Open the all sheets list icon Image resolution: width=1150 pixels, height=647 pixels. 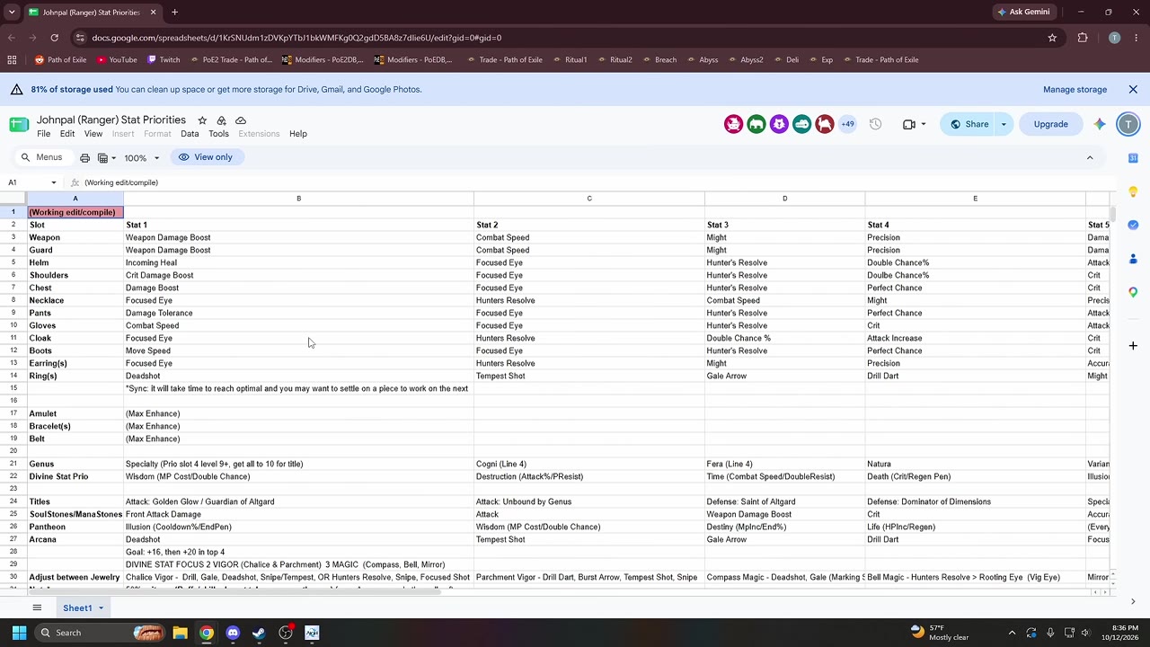click(x=37, y=608)
